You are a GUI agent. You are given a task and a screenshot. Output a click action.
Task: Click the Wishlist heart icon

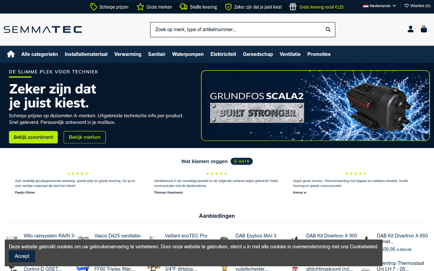(407, 6)
